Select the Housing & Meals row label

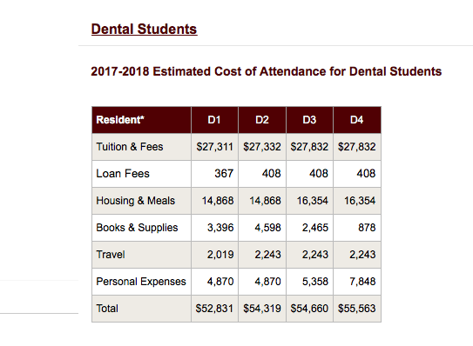[135, 201]
